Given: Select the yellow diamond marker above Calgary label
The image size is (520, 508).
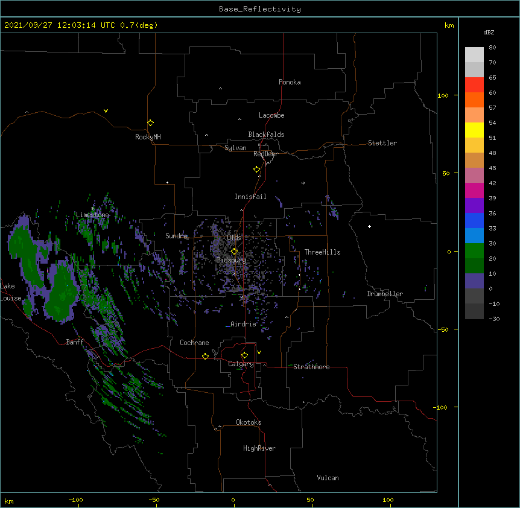Looking at the screenshot, I should click(244, 355).
